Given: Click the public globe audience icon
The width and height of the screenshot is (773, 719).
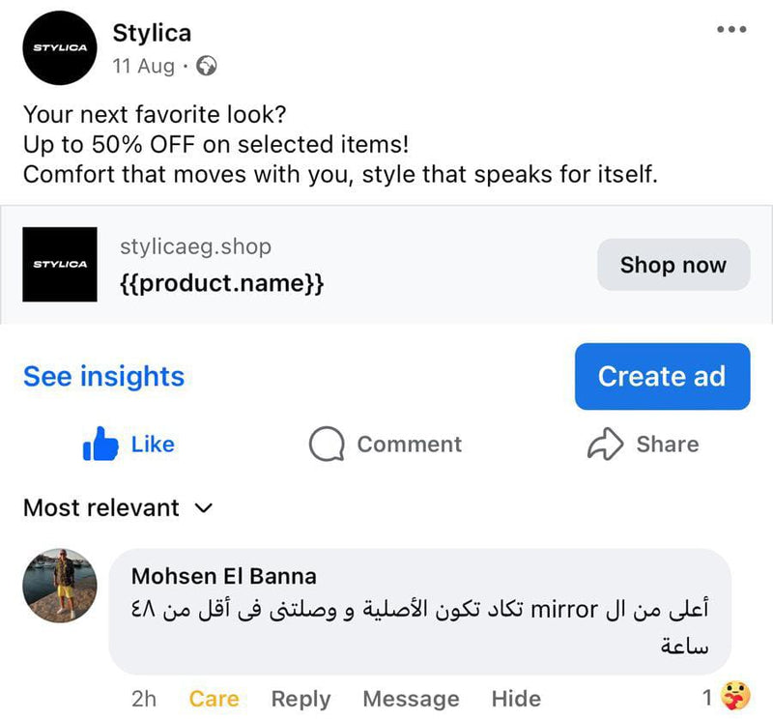Looking at the screenshot, I should (206, 67).
